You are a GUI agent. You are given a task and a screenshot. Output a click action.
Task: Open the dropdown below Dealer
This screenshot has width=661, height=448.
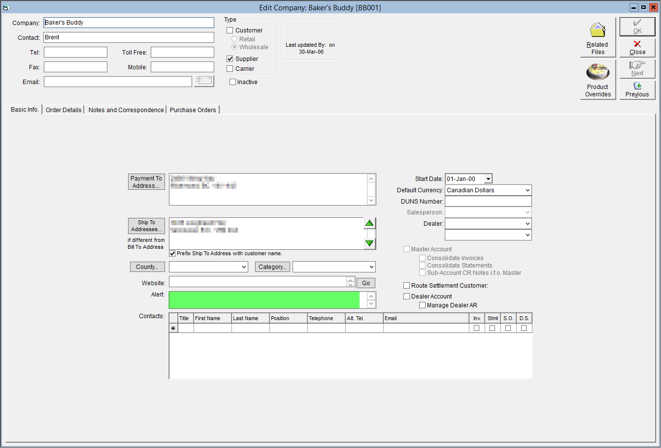click(x=528, y=235)
